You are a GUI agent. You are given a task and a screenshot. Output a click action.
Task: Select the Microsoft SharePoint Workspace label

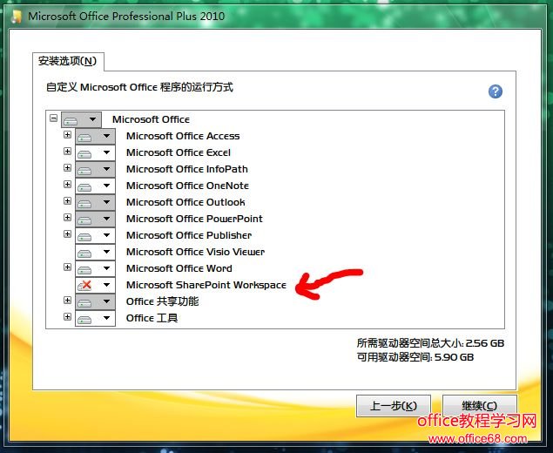click(206, 285)
